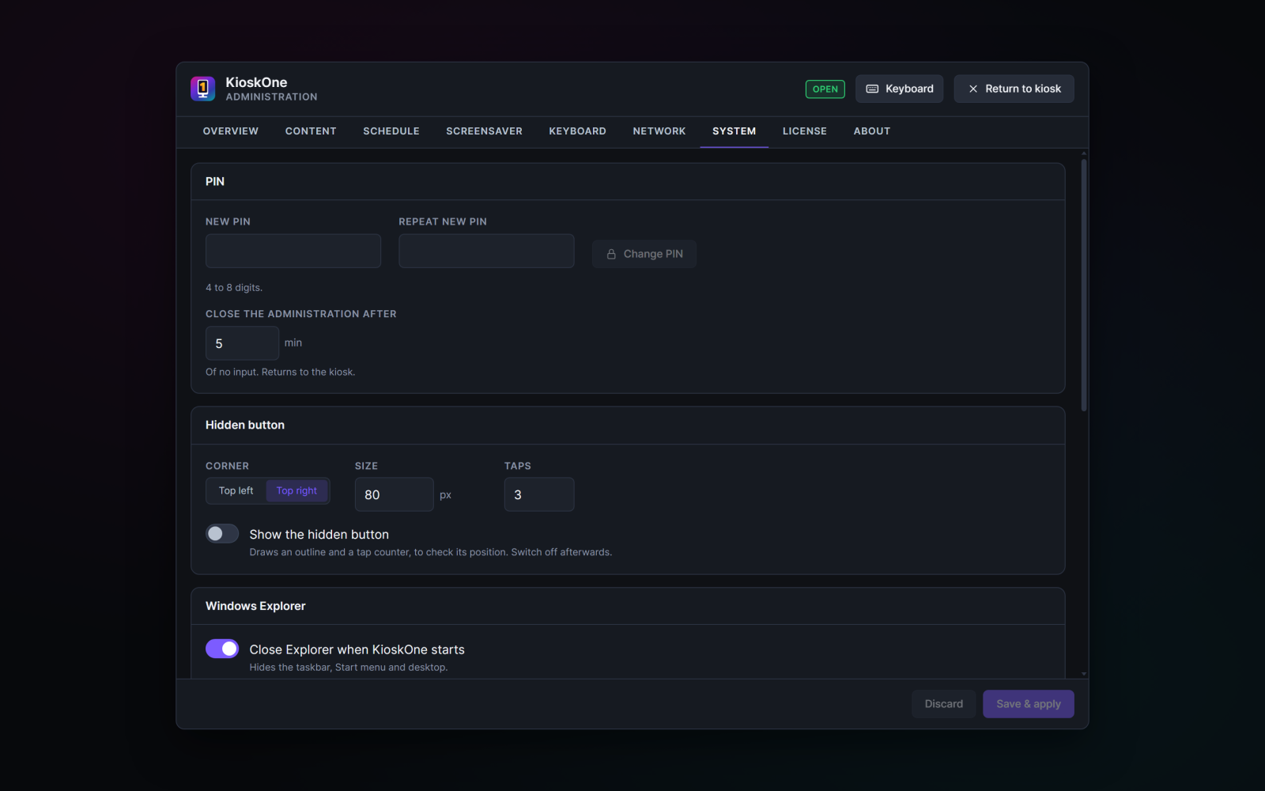1265x791 pixels.
Task: Click the KioskOne app logo icon
Action: pos(203,89)
